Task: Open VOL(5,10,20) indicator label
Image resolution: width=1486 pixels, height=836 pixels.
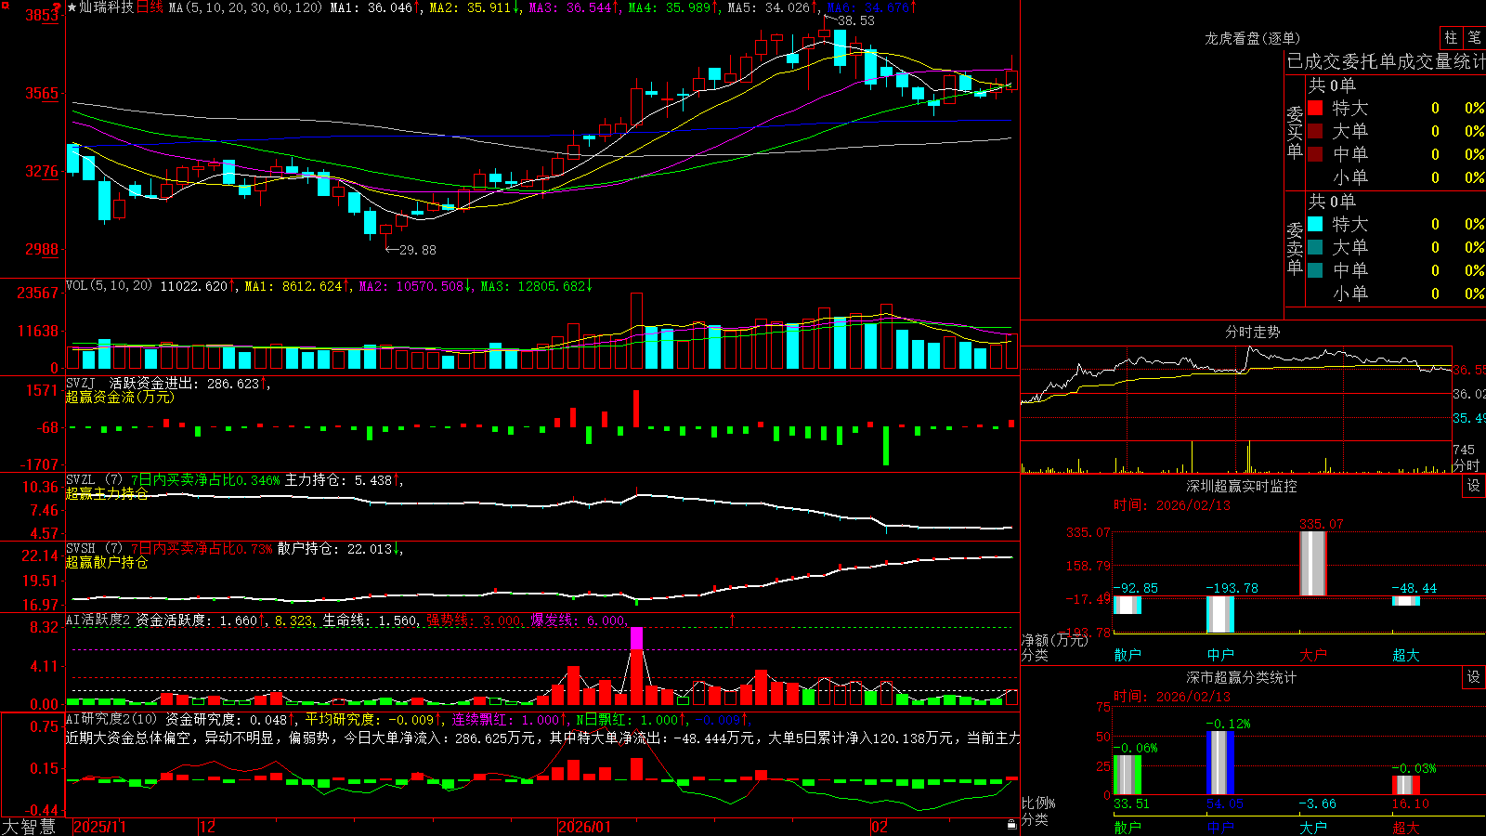Action: coord(109,286)
